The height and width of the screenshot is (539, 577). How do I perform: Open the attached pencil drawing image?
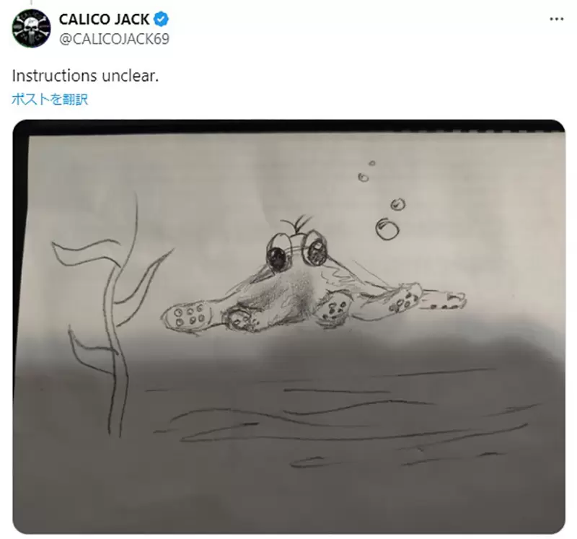pos(289,327)
